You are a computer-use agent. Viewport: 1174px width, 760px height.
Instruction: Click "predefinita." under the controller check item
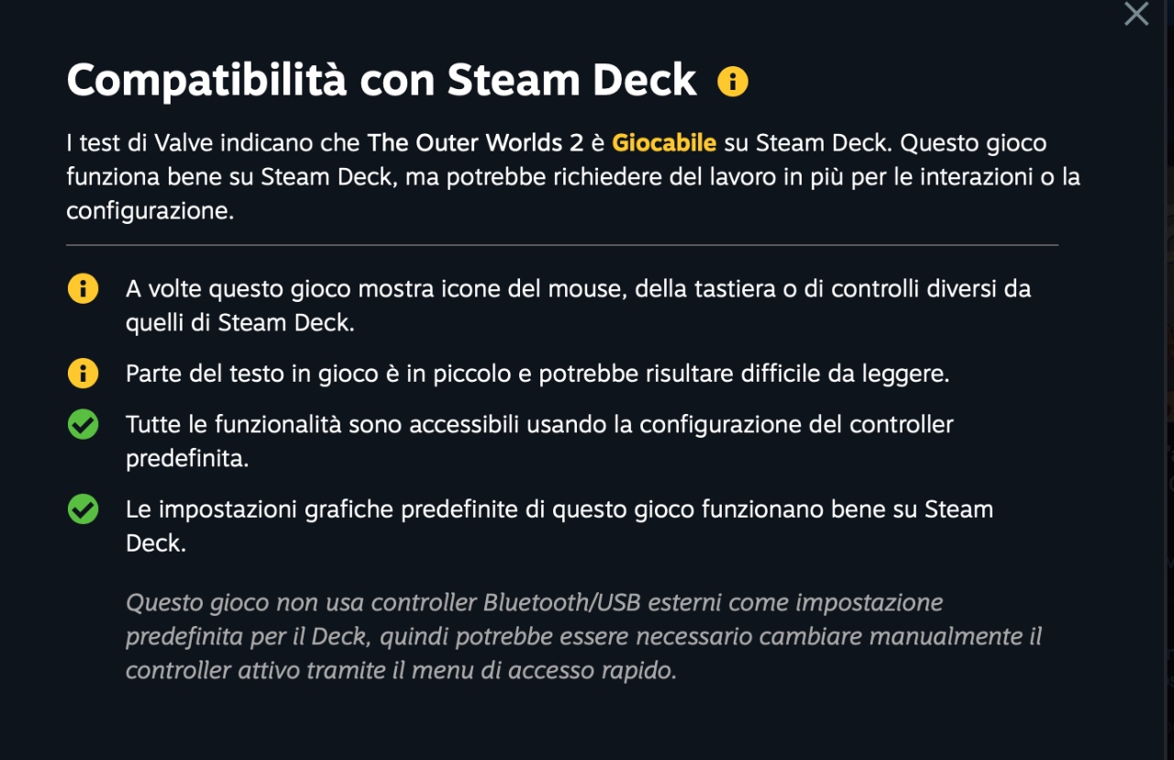pos(187,458)
